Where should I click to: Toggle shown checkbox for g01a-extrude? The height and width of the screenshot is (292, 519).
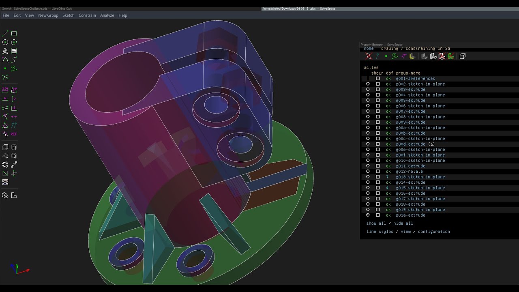click(377, 215)
